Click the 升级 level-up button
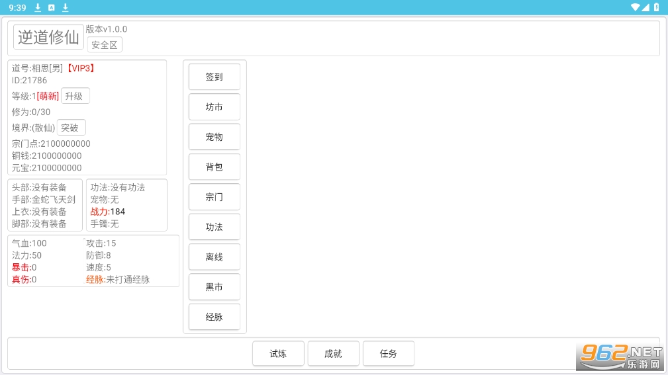 (75, 96)
